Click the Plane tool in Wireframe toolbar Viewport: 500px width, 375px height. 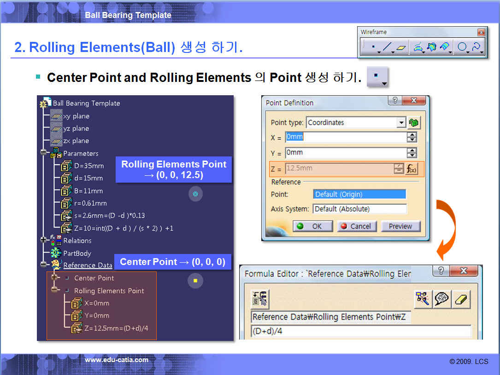[401, 47]
